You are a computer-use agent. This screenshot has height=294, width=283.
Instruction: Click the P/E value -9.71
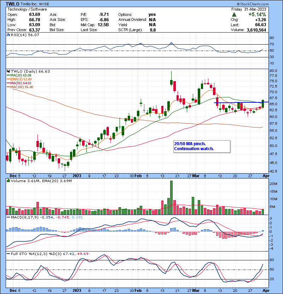point(104,15)
